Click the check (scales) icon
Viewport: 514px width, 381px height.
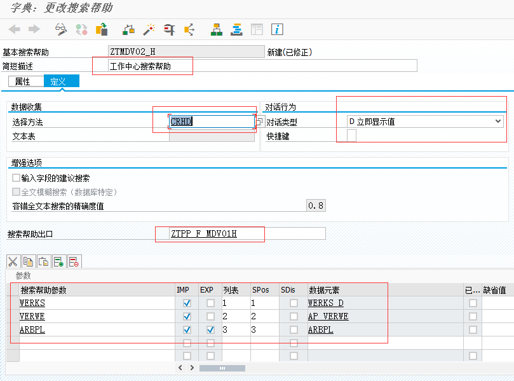[x=128, y=29]
